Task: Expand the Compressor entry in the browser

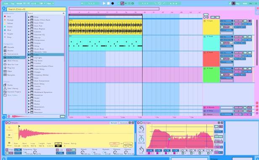Action: 29,40
